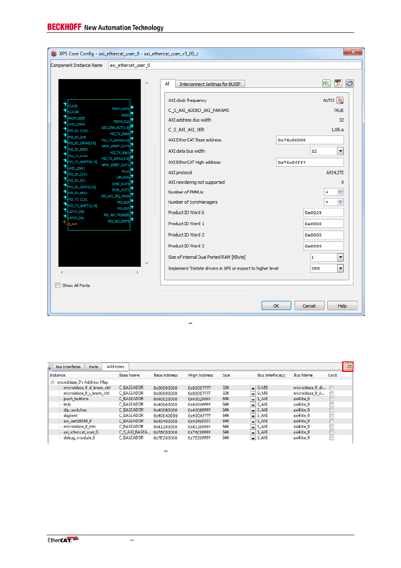Screen dimensions: 401x568
Task: Select the Addresses tab
Action: [116, 366]
